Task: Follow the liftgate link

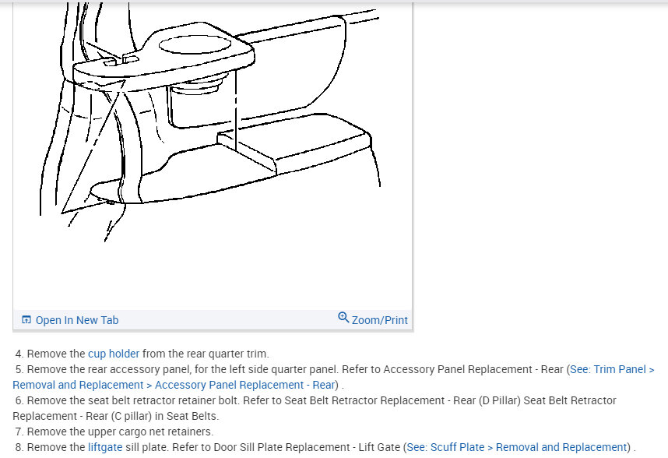Action: (105, 447)
